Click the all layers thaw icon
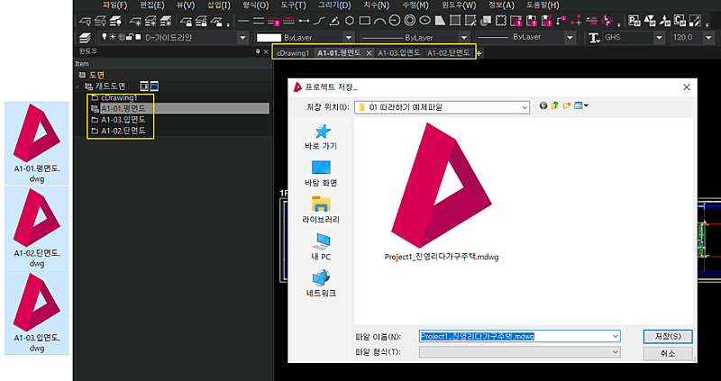The image size is (721, 381). [x=166, y=21]
